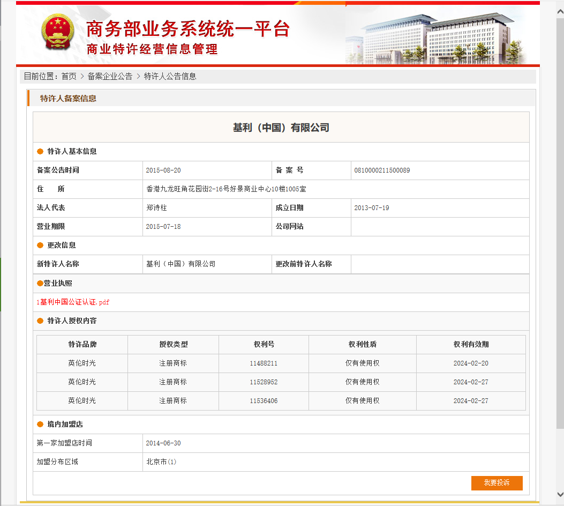The image size is (564, 506).
Task: Go to 首页 in the breadcrumb
Action: [69, 77]
